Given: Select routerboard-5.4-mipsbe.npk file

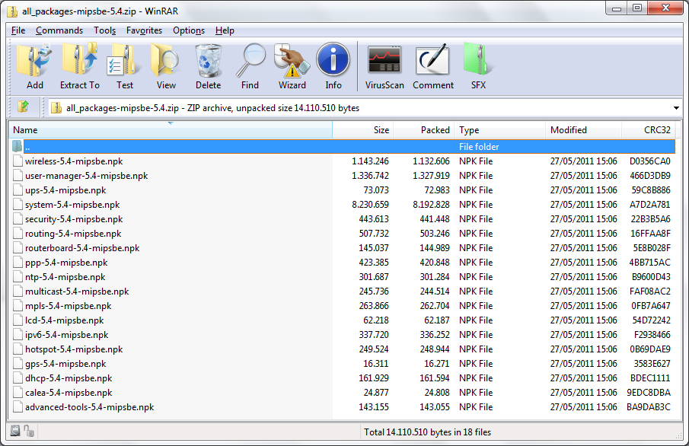Looking at the screenshot, I should pos(82,248).
